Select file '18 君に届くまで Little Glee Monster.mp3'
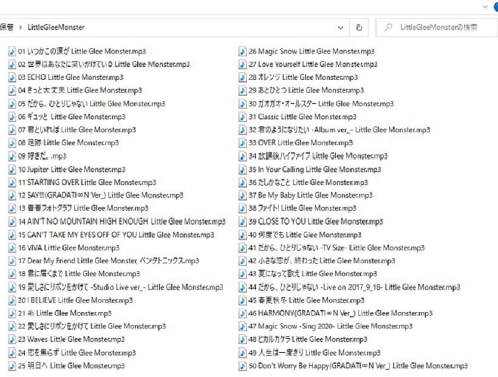Image resolution: width=498 pixels, height=377 pixels. [x=74, y=274]
